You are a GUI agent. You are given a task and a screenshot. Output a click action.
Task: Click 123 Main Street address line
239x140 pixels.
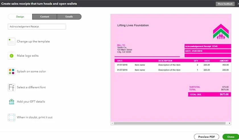[x=125, y=50]
